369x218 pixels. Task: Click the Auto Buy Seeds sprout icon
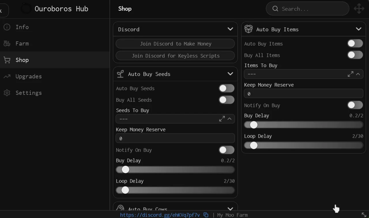click(x=120, y=74)
